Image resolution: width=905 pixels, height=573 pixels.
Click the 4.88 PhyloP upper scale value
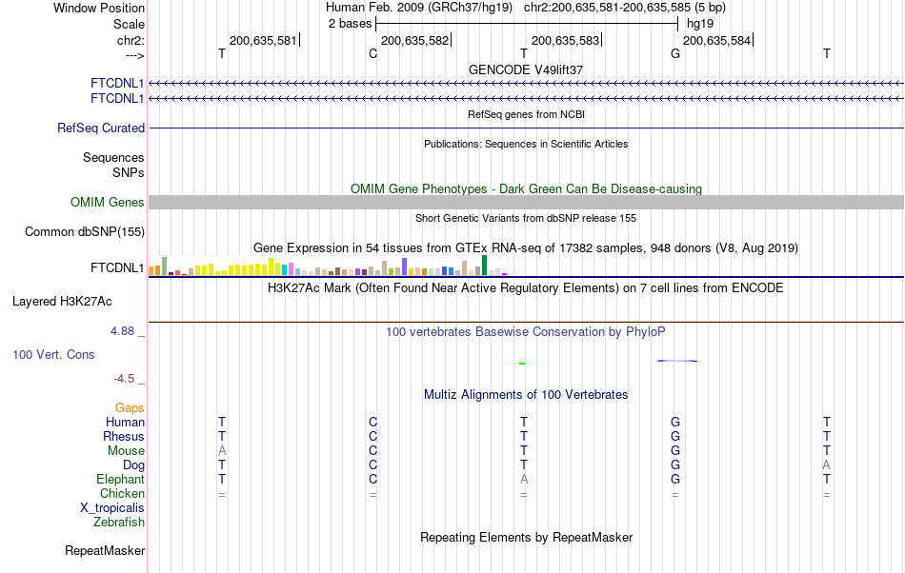coord(122,331)
